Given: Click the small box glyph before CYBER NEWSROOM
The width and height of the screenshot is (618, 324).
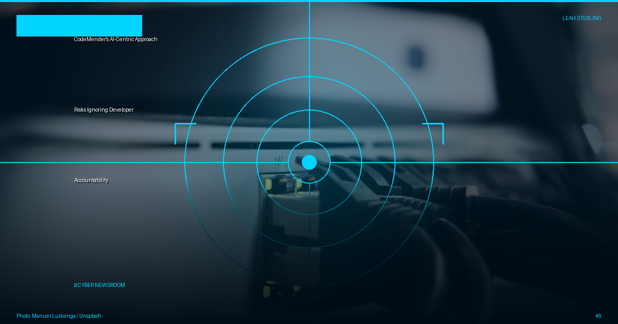Looking at the screenshot, I should click(x=75, y=285).
